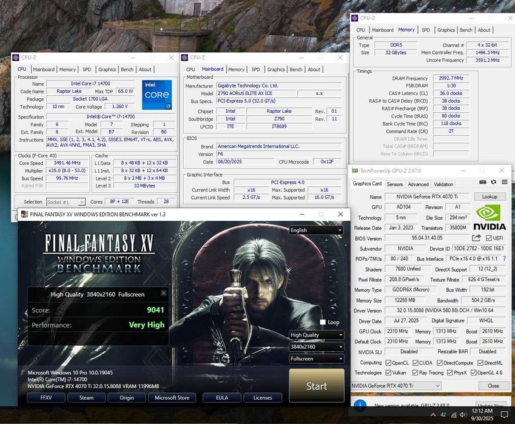Start the Final Fantasy XV benchmark
The image size is (515, 424).
tap(317, 386)
